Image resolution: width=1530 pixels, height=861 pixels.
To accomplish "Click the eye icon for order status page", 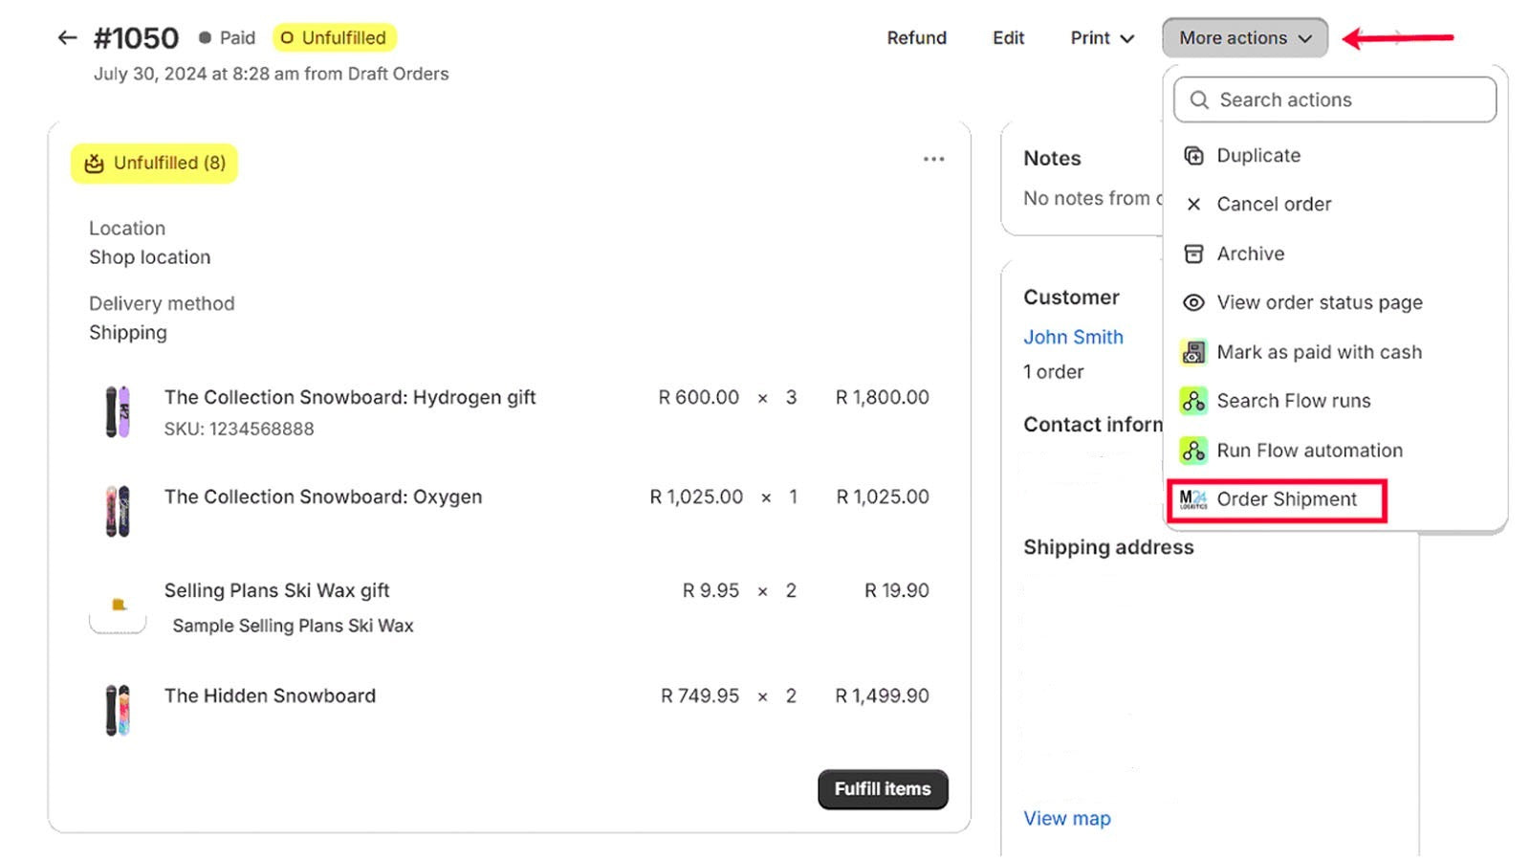I will point(1193,303).
